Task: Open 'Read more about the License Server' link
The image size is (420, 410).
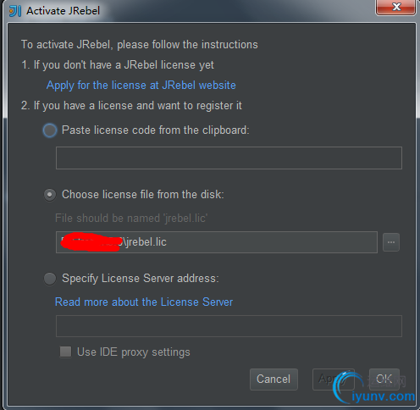Action: [x=144, y=302]
